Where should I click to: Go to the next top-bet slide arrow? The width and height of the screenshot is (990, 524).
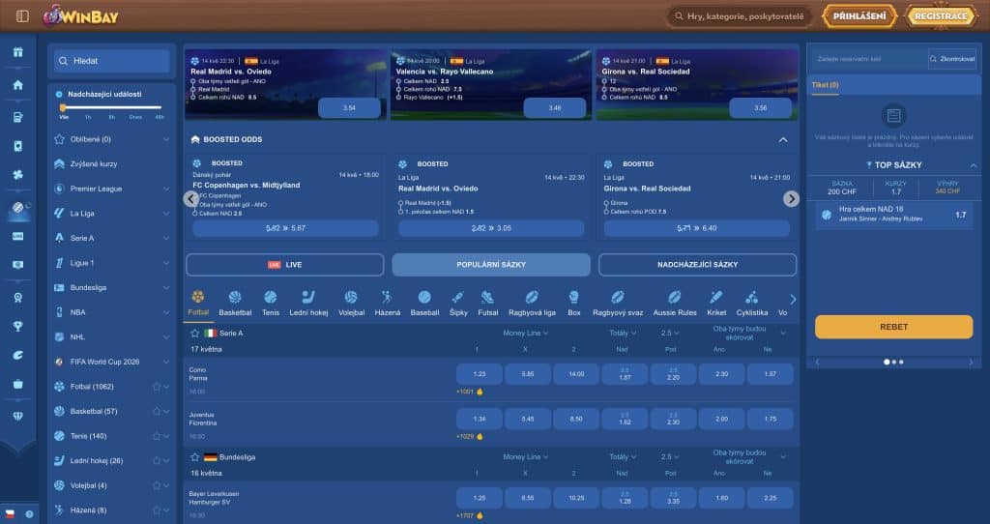point(971,362)
